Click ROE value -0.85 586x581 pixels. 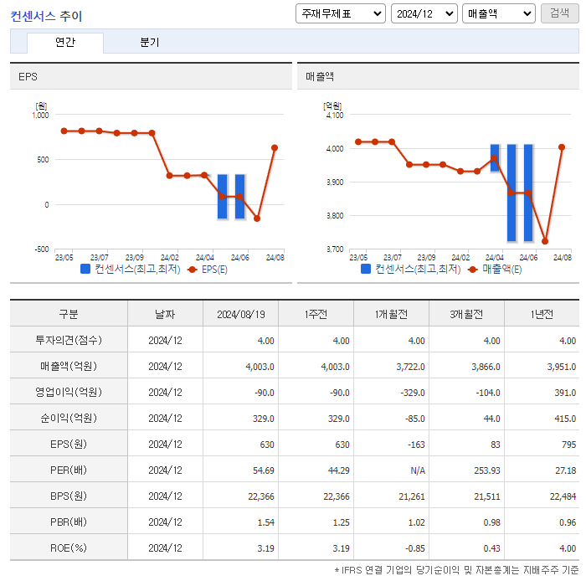click(x=415, y=548)
